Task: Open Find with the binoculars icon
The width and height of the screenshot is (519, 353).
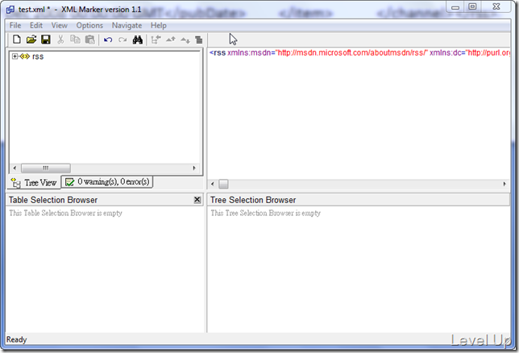Action: coord(137,40)
